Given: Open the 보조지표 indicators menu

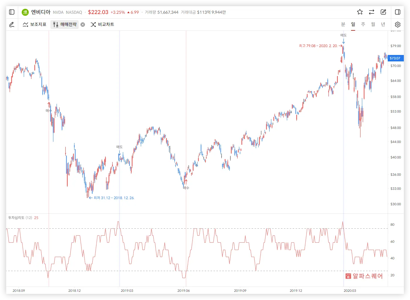Looking at the screenshot, I should click(x=35, y=25).
